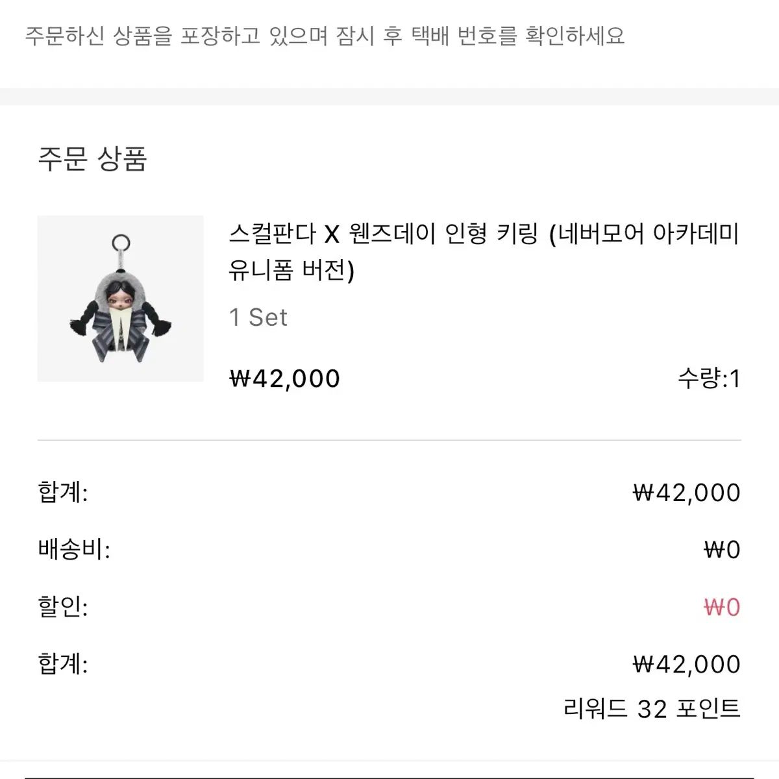This screenshot has width=779, height=779.
Task: Click the Wednesday doll keyring product thumbnail
Action: pyautogui.click(x=120, y=299)
